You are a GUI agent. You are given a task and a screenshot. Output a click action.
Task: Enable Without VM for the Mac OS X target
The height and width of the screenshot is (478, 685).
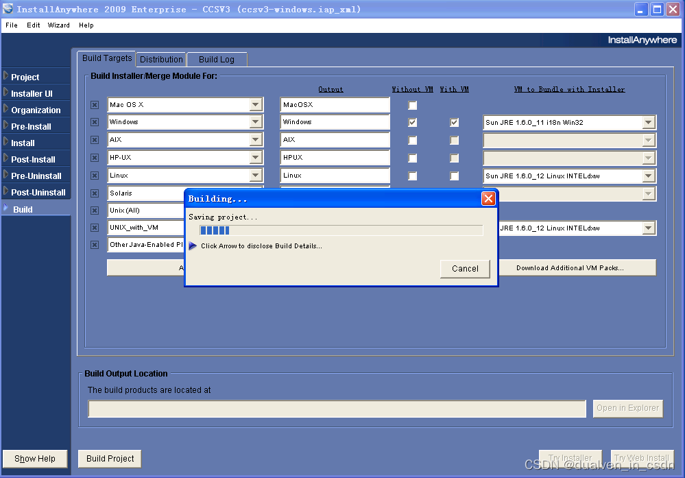click(x=412, y=105)
